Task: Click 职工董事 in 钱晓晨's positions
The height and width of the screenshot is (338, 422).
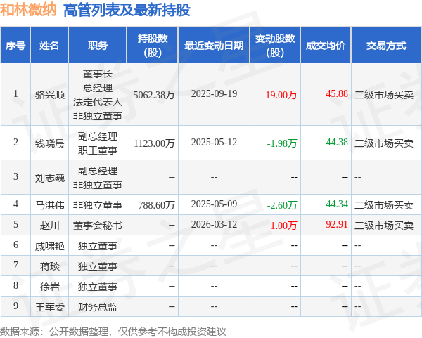Action: 98,150
